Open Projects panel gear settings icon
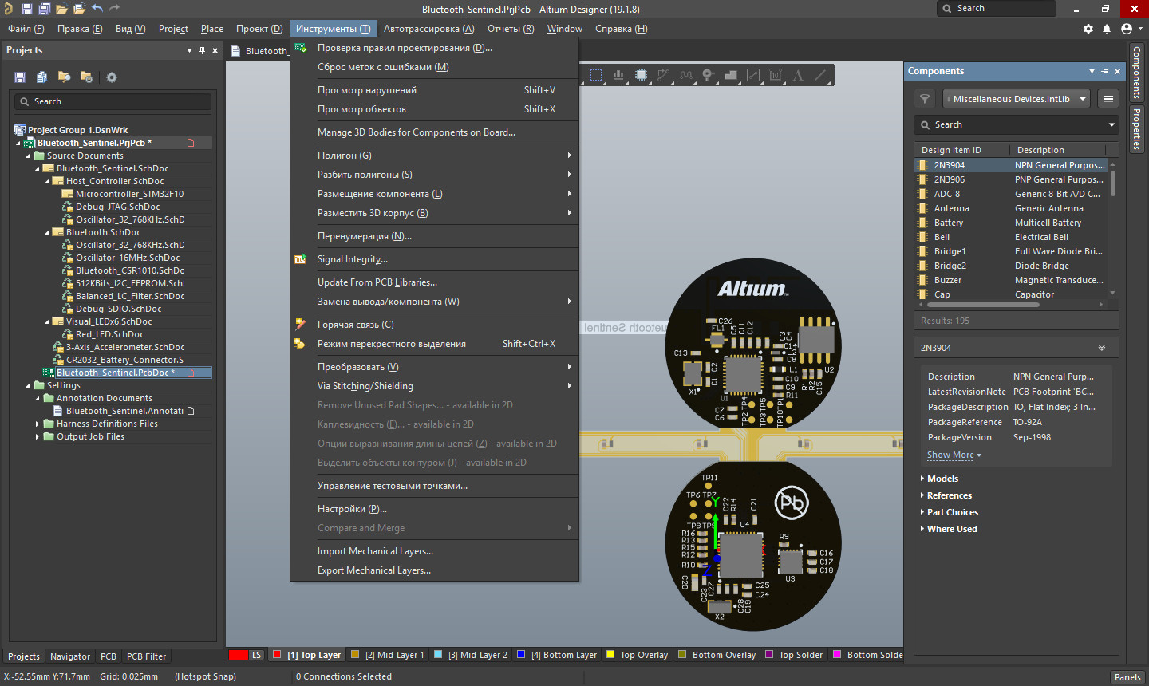This screenshot has width=1149, height=686. (x=112, y=77)
